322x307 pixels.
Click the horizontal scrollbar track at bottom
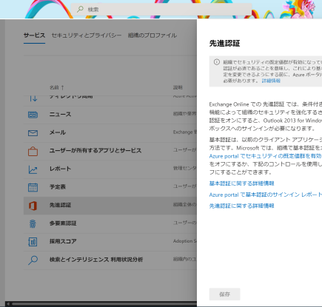tap(104, 304)
